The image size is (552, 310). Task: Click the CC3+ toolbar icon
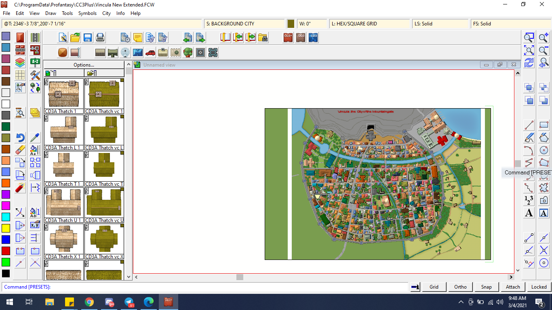(288, 38)
